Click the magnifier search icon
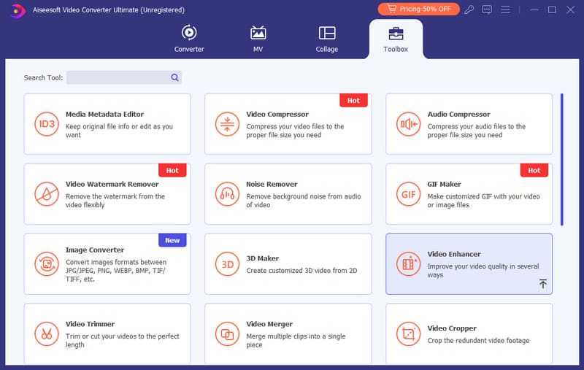 point(175,77)
